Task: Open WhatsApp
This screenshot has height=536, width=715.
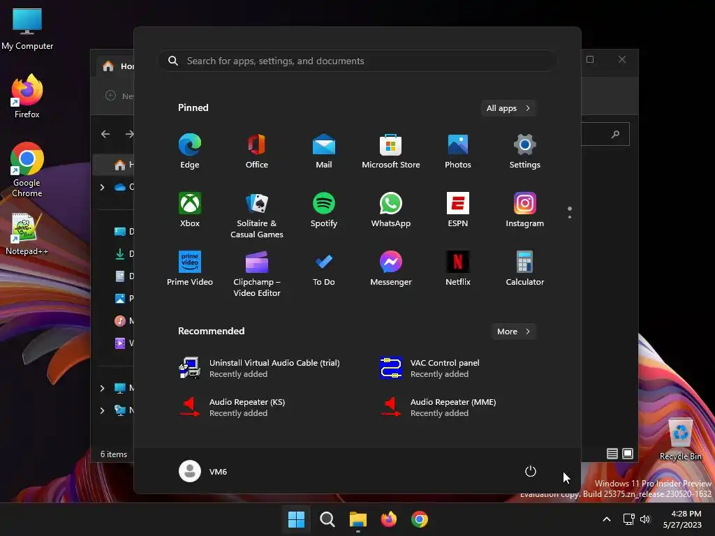Action: point(391,209)
